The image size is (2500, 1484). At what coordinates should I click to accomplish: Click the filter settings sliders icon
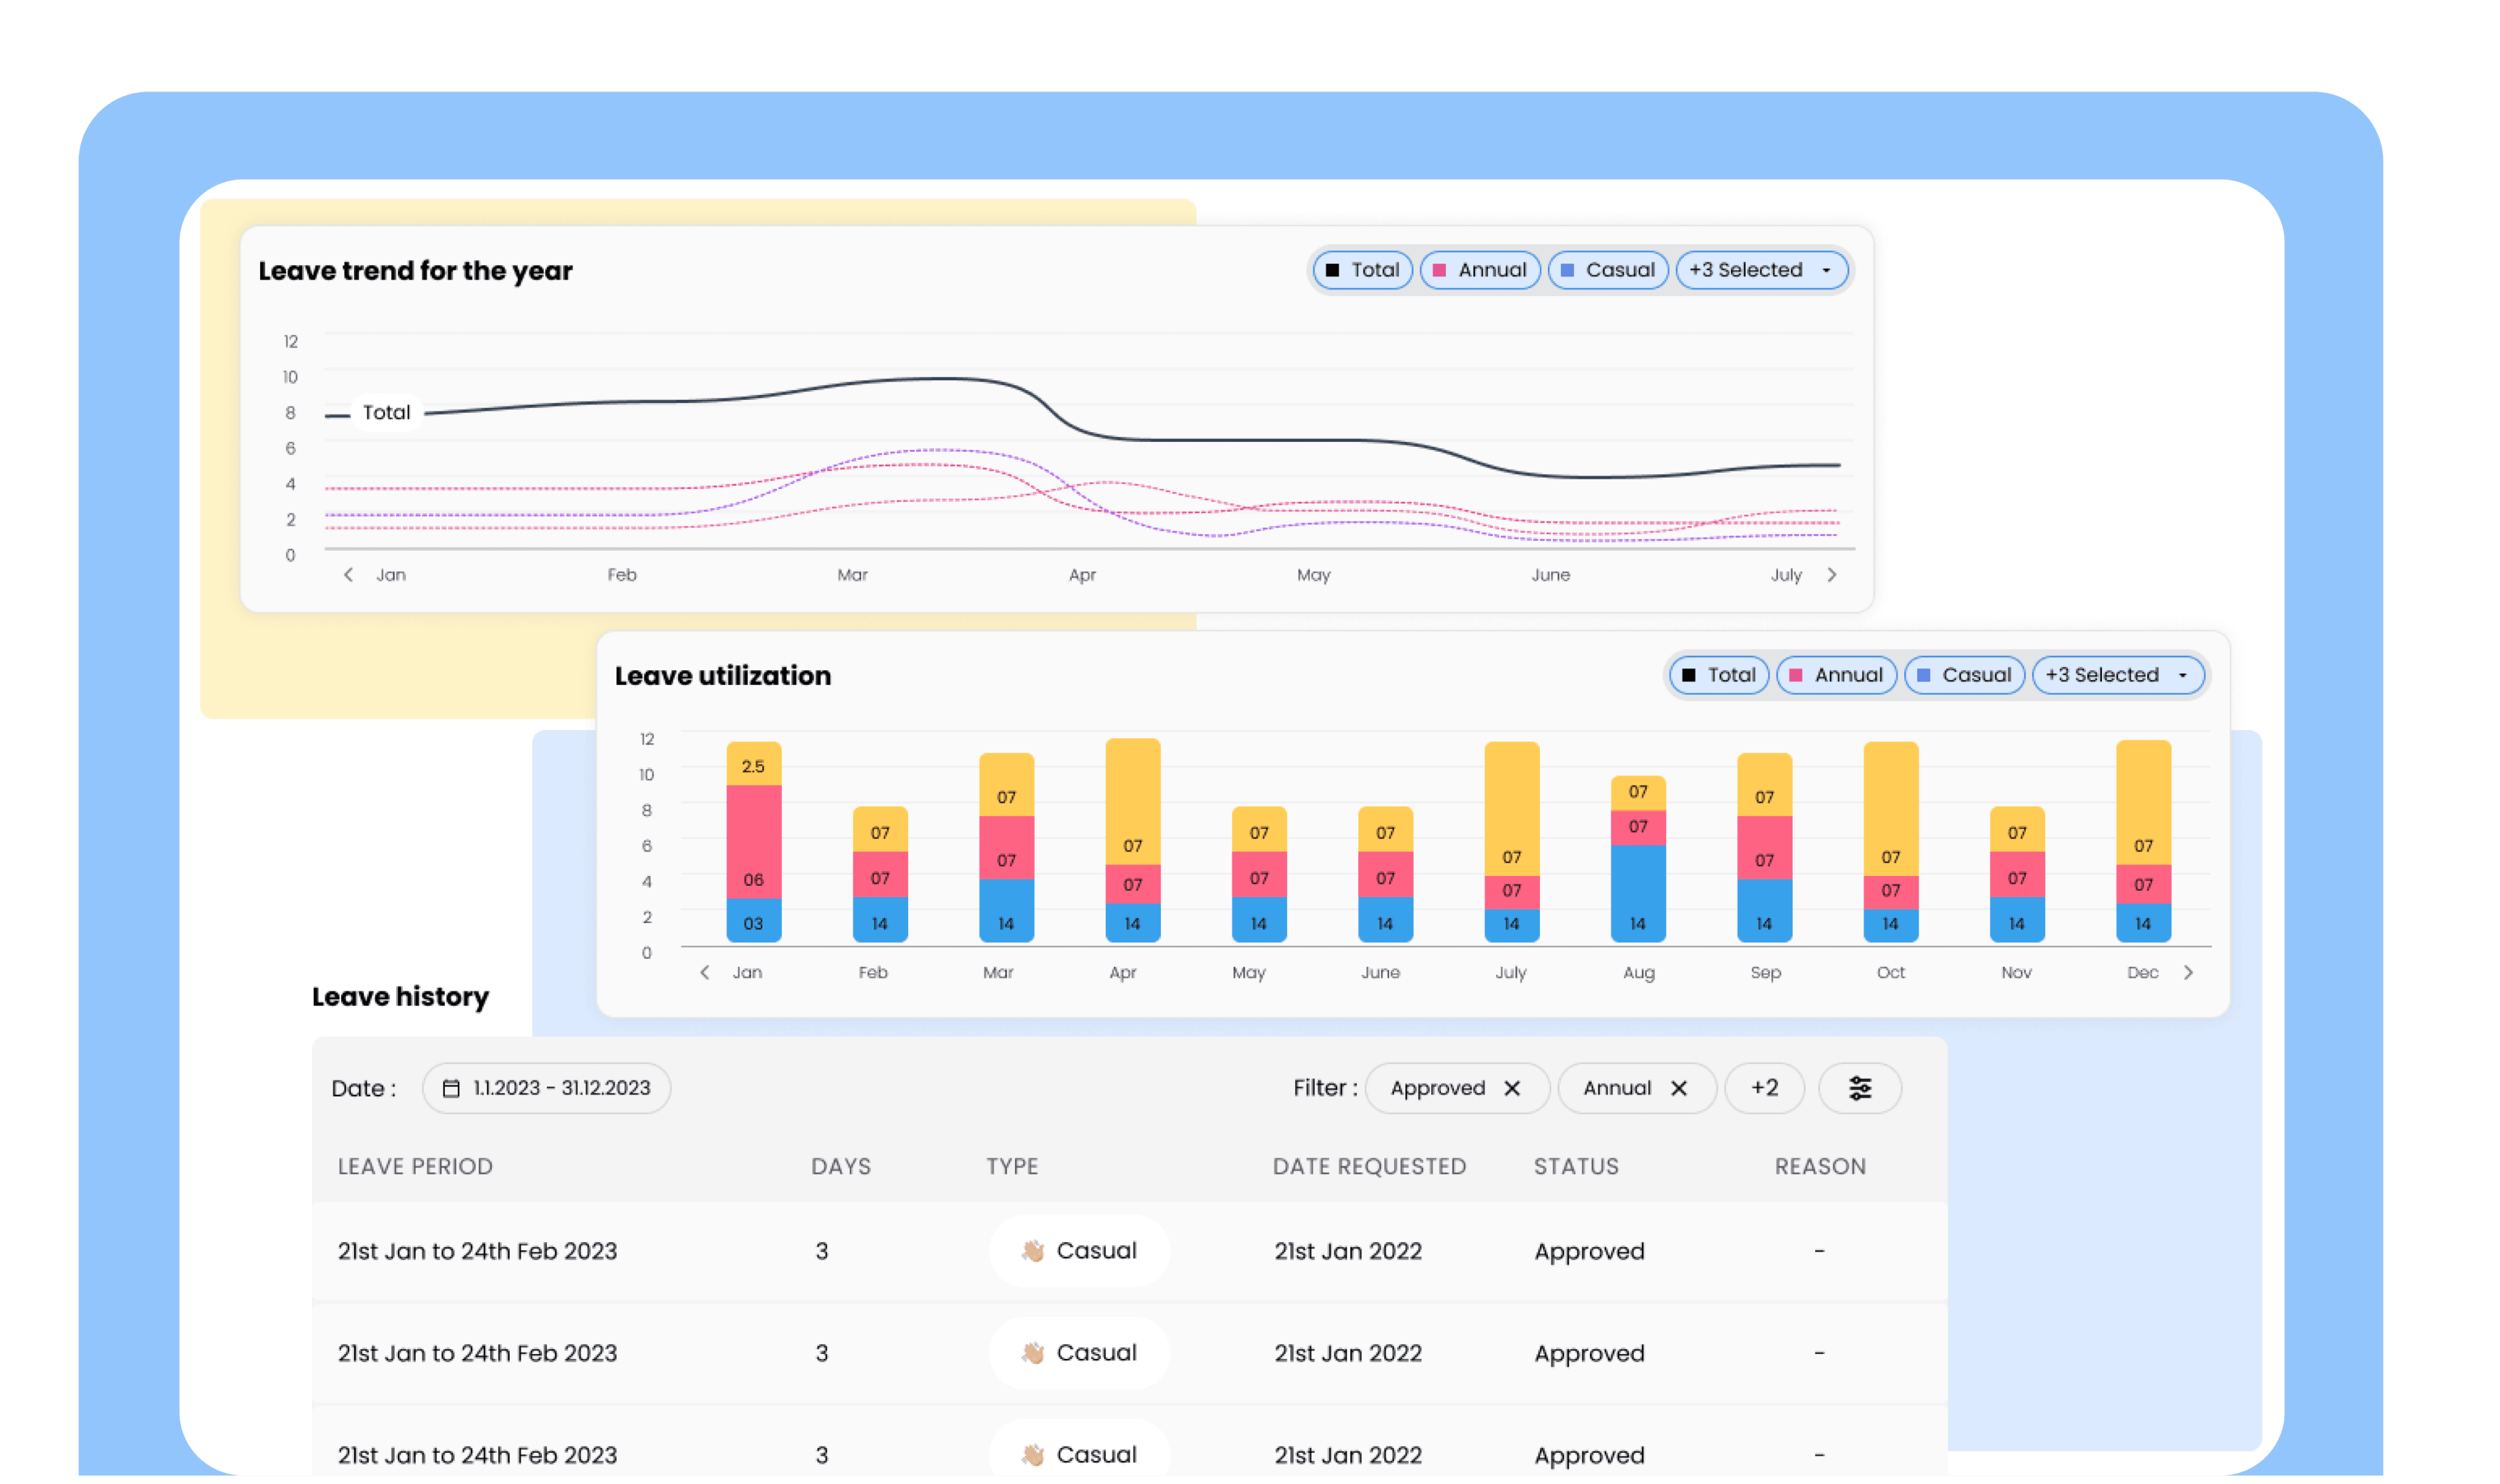coord(1859,1088)
